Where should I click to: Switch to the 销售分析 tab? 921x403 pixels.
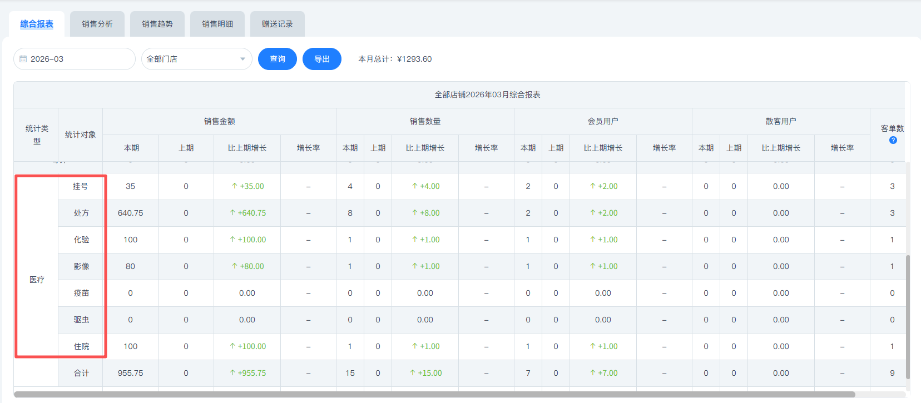tap(97, 24)
